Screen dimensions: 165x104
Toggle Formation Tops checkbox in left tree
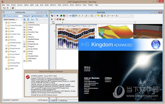[x=6, y=34]
